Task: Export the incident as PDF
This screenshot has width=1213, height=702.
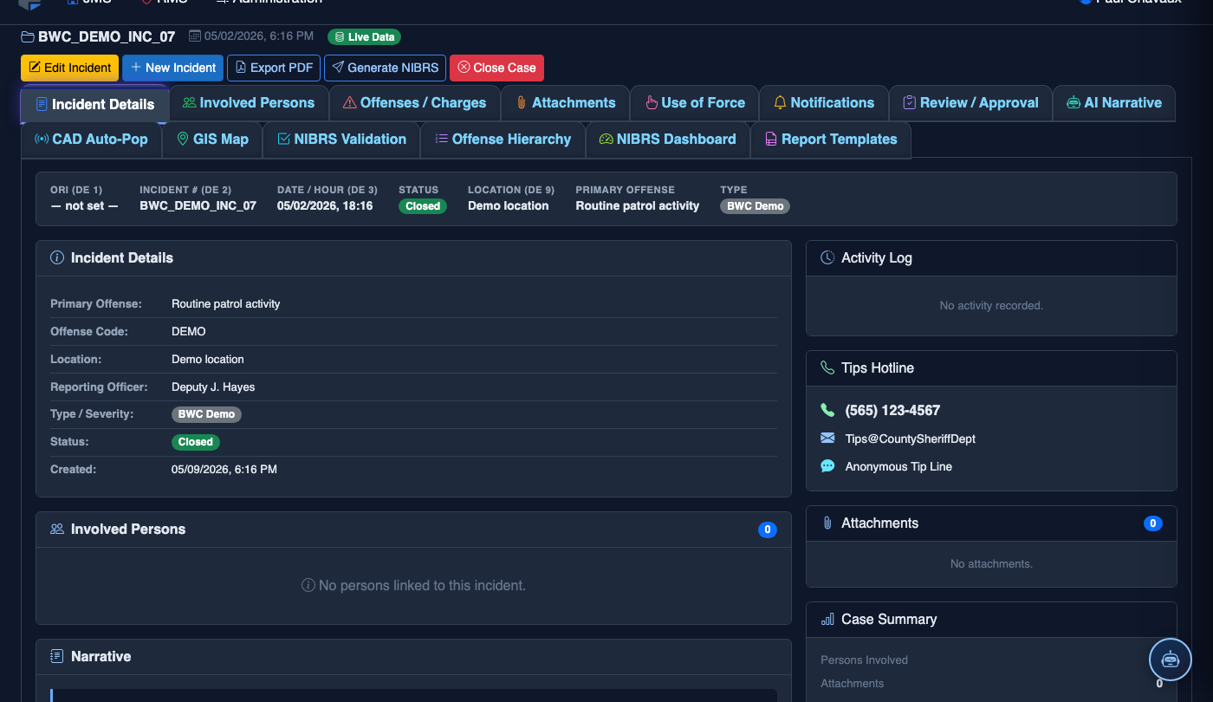Action: click(274, 68)
